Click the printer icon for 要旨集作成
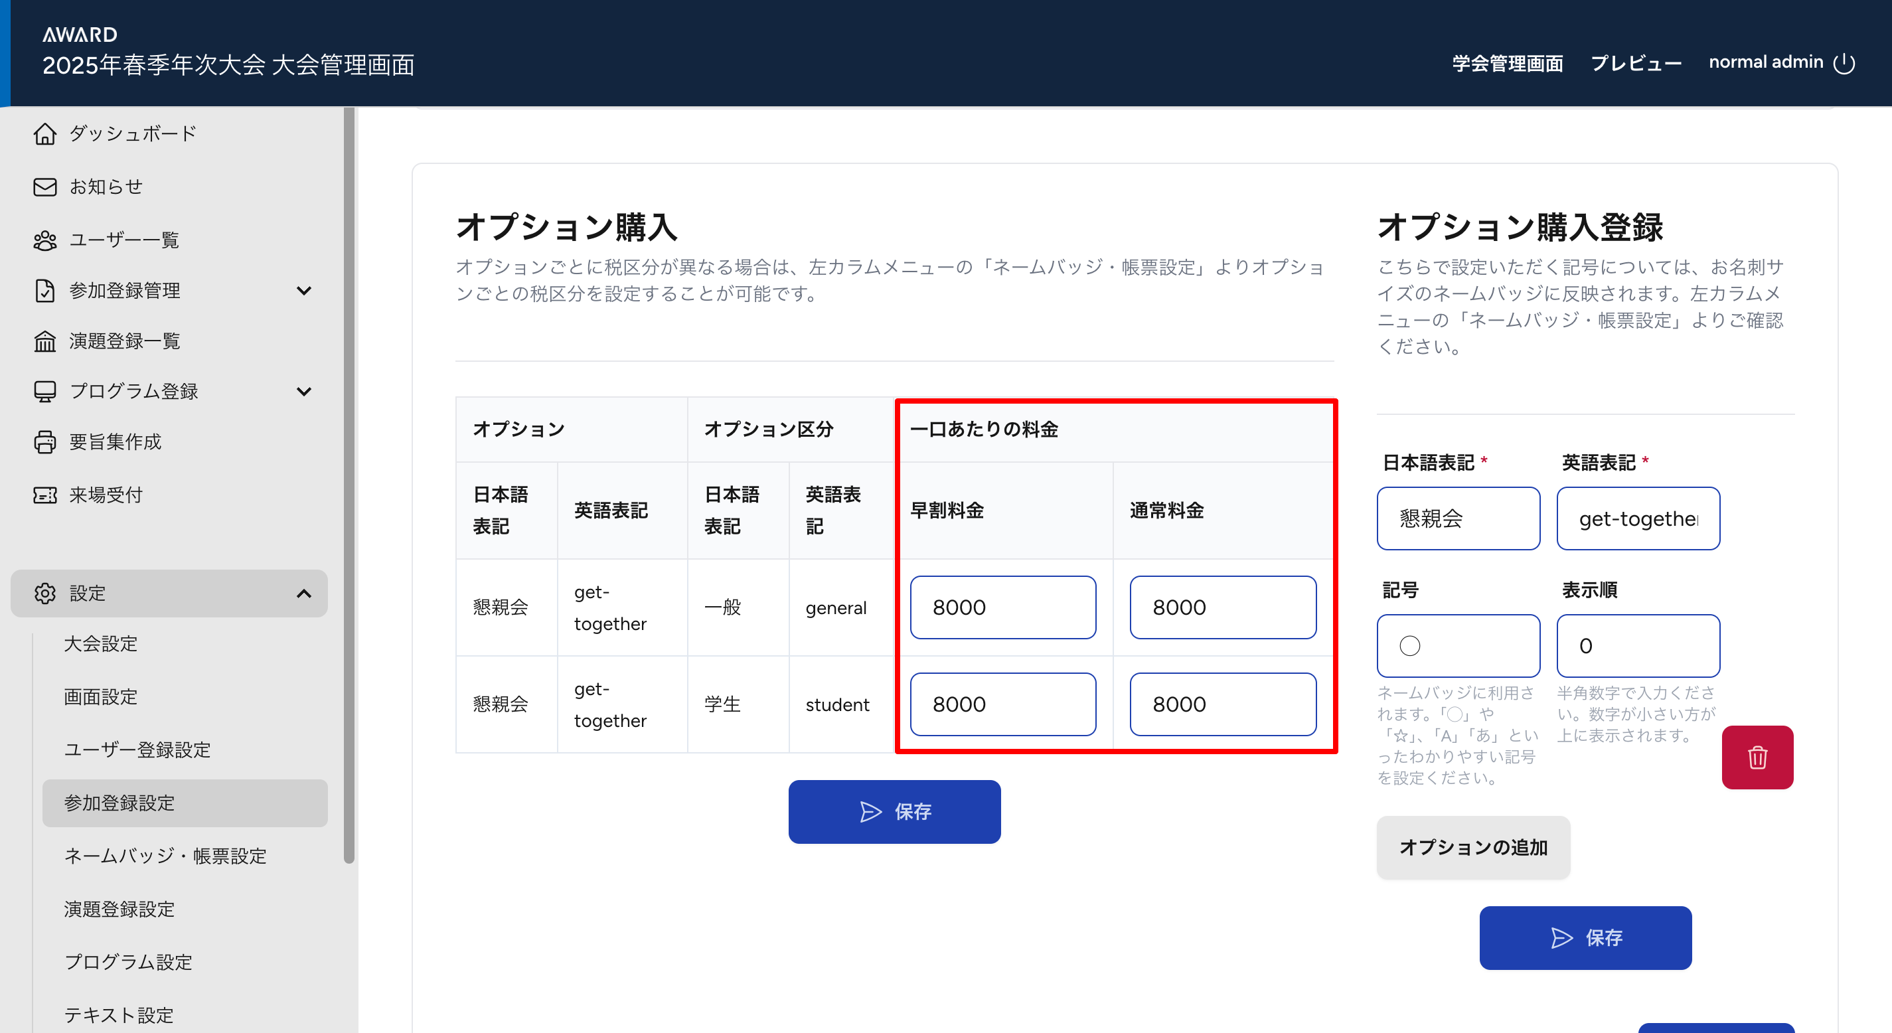 click(x=44, y=441)
